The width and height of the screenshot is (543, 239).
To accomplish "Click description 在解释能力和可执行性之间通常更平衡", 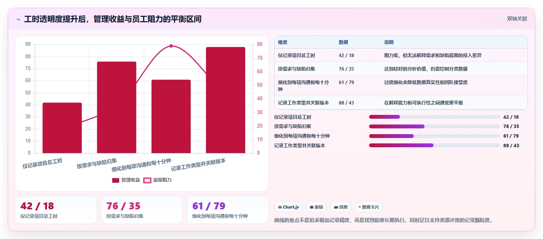I will pyautogui.click(x=423, y=103).
